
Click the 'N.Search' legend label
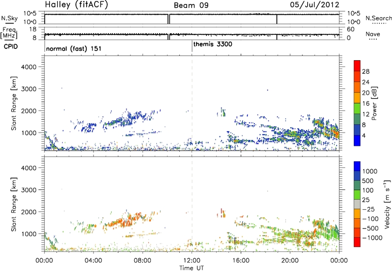click(x=379, y=18)
